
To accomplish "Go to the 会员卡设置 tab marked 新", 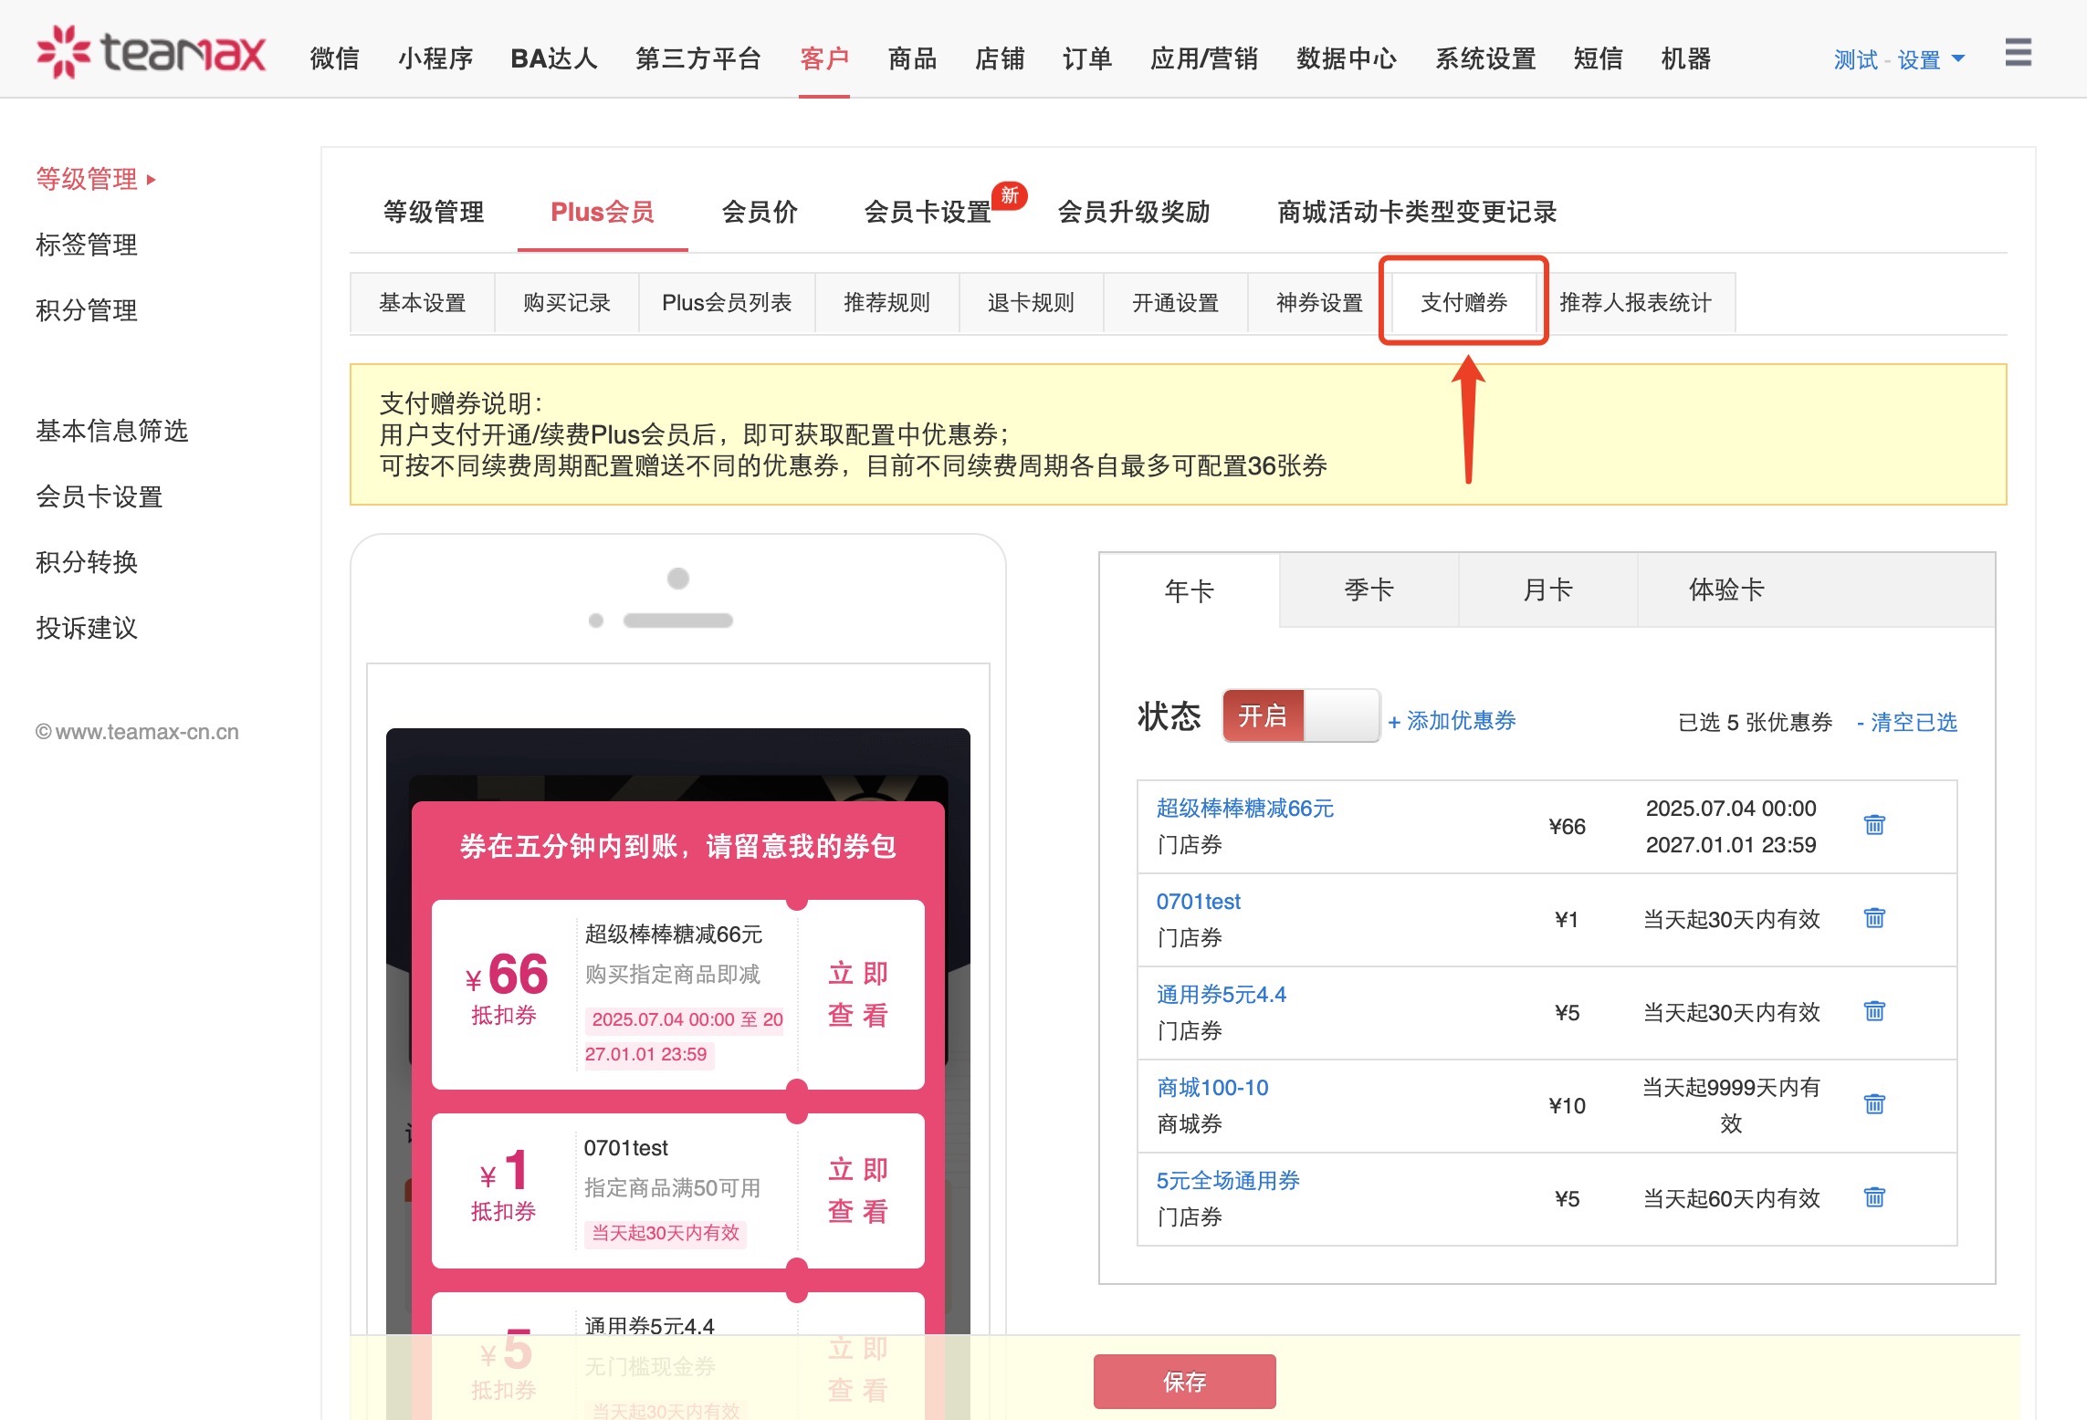I will coord(928,212).
